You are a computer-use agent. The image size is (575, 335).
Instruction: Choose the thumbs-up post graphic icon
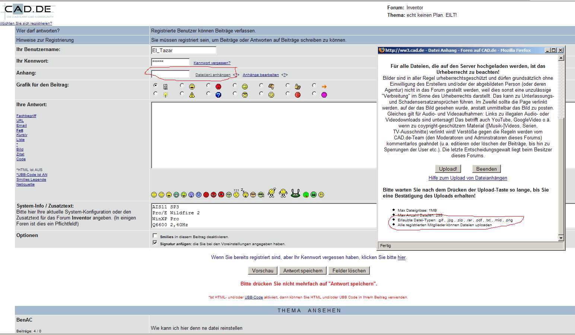pyautogui.click(x=298, y=86)
